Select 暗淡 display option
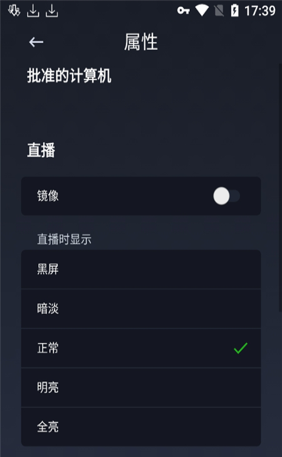282x457 pixels. pyautogui.click(x=141, y=309)
